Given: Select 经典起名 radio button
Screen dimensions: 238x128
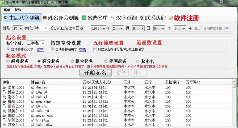Looking at the screenshot, I should pos(8,61).
